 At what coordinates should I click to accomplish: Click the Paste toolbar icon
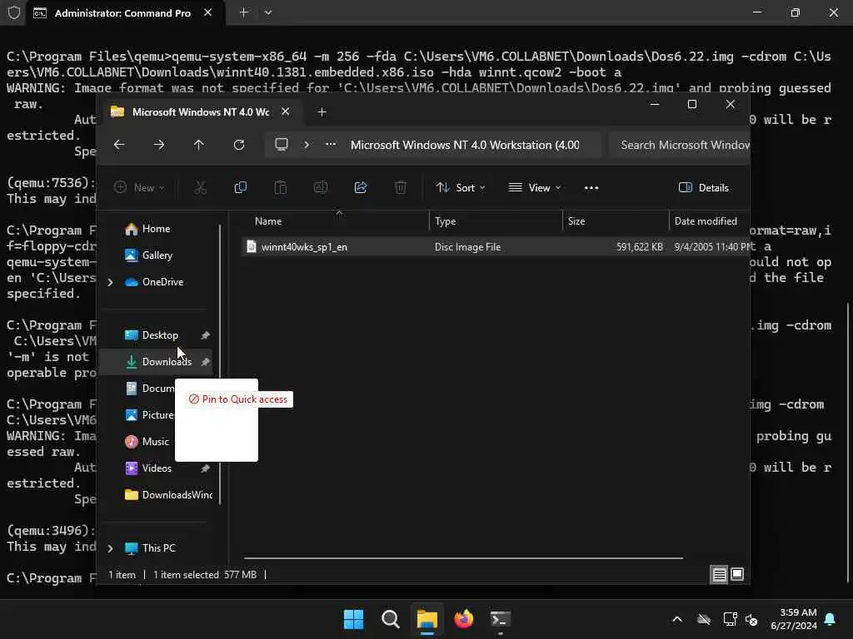[x=280, y=187]
